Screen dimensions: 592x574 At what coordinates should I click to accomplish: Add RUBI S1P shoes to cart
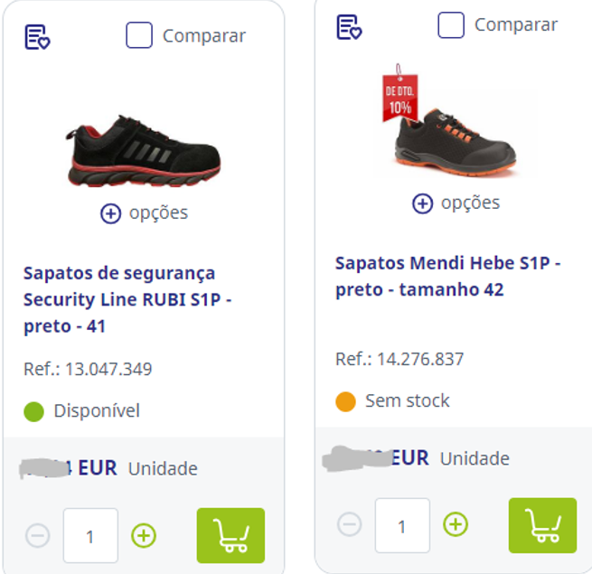pos(230,535)
